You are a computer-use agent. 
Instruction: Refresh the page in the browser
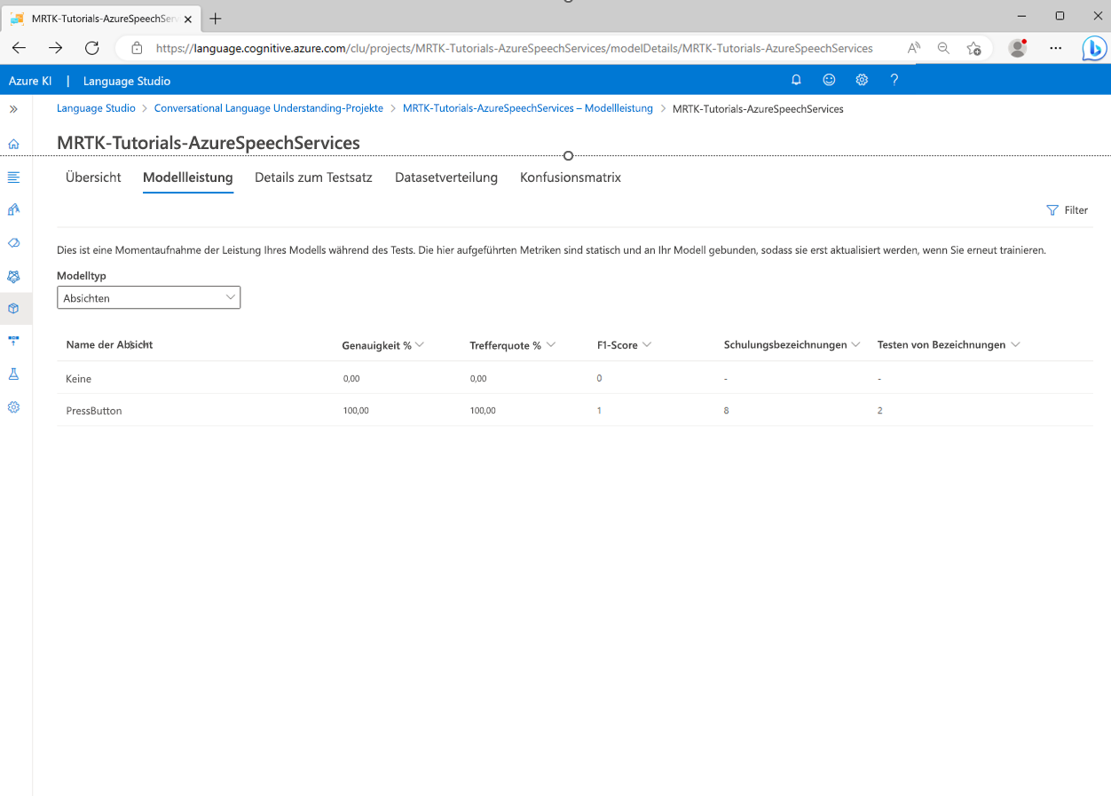91,48
